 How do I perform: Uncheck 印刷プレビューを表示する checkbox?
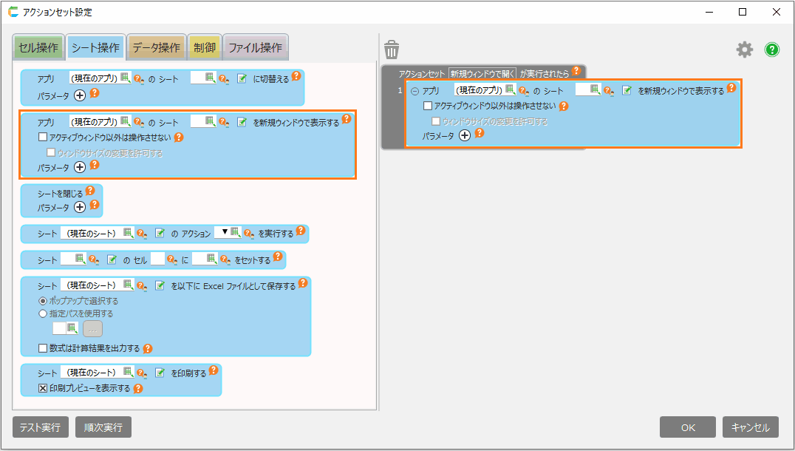point(43,388)
